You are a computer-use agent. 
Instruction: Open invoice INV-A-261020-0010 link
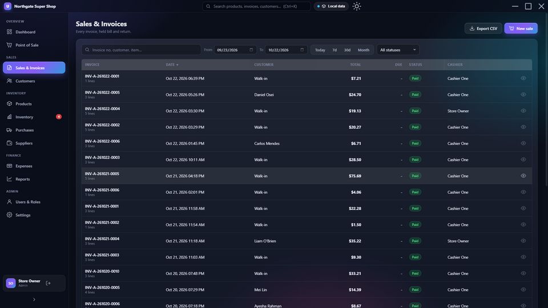102,271
